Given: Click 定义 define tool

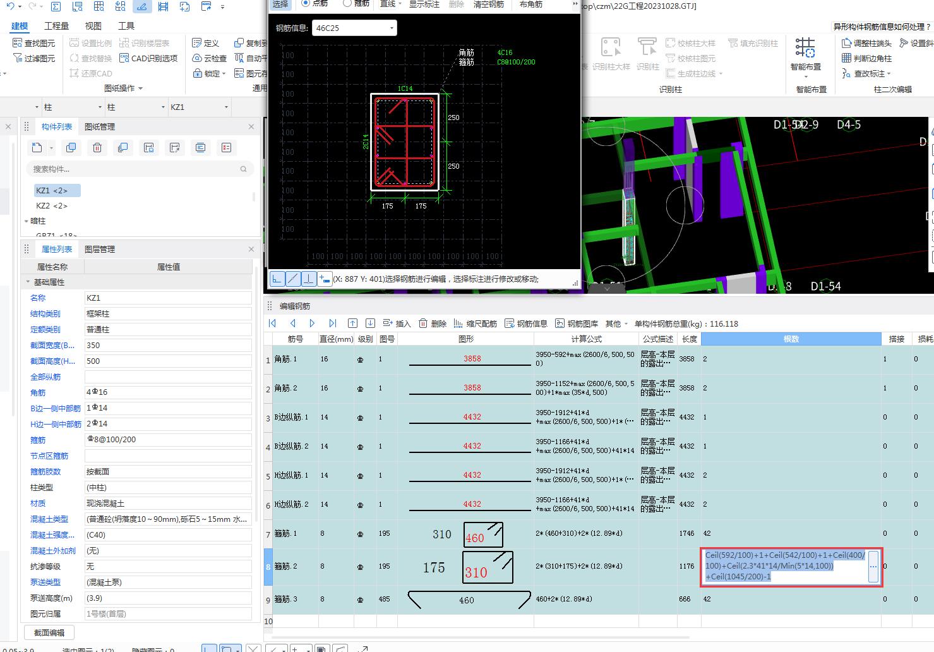Looking at the screenshot, I should coord(206,43).
